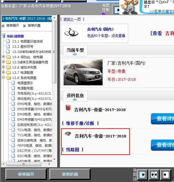Click [查看 吉利 link on right
Image resolution: width=174 pixels, height=182 pixels.
pos(162,34)
